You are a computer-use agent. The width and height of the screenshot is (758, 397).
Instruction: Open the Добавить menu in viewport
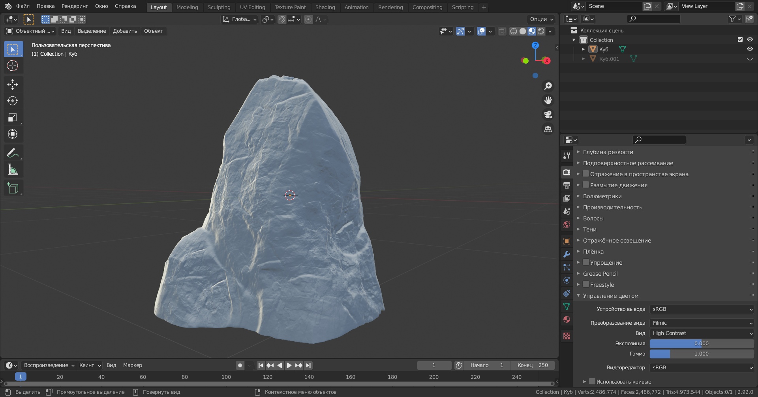(125, 31)
